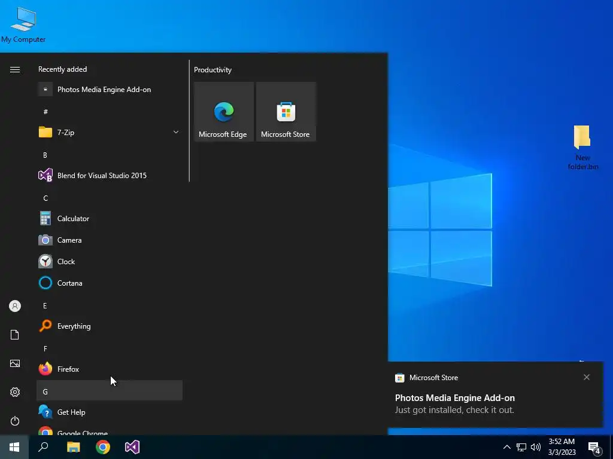Select My Computer desktop icon
613x459 pixels.
tap(23, 25)
